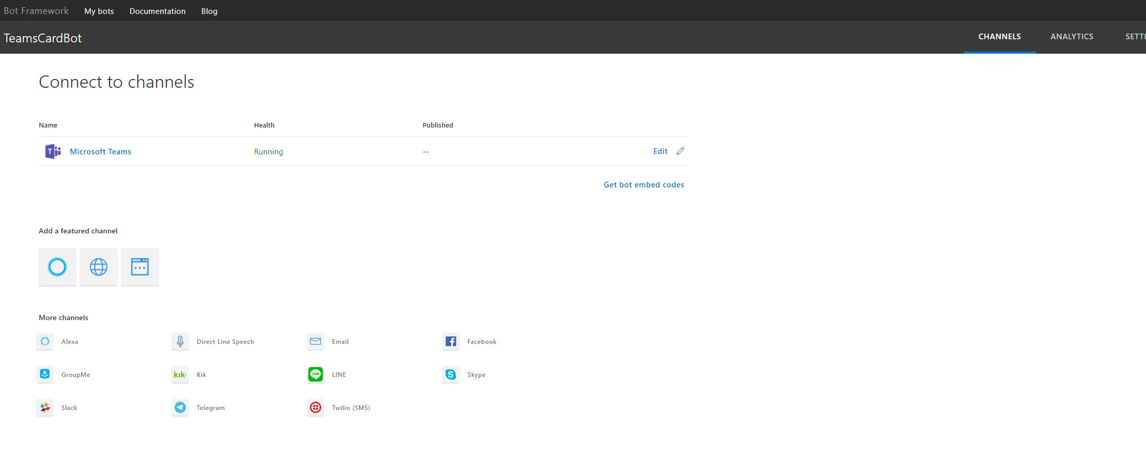Select the Alexa channel label

[x=70, y=341]
